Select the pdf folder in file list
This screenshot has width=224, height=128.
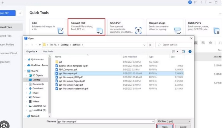click(60, 62)
